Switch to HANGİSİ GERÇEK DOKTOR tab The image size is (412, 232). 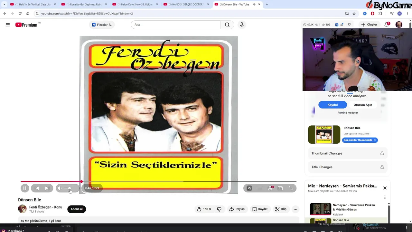coord(186,5)
